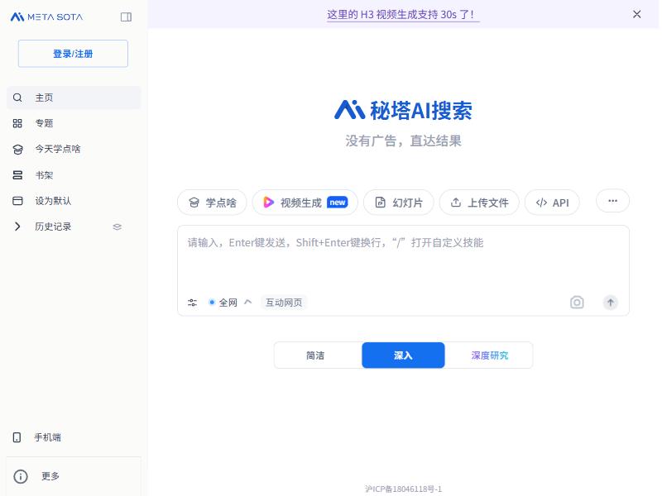Image resolution: width=662 pixels, height=496 pixels.
Task: Click 上传文件 upload chip
Action: (479, 203)
